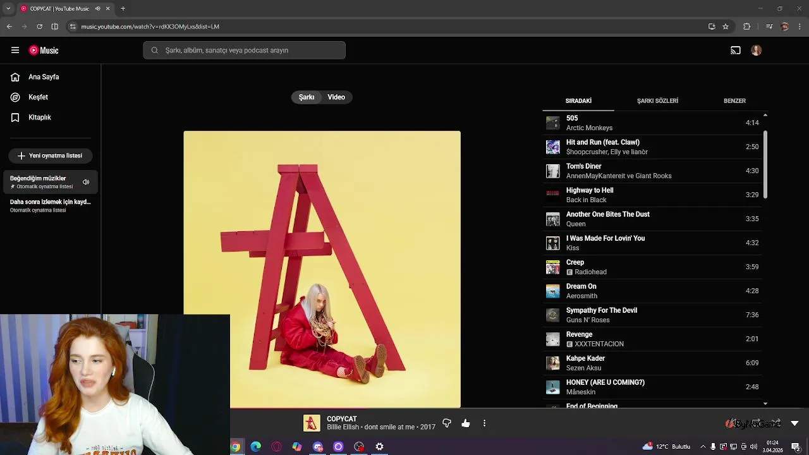Show hidden system tray icons
This screenshot has width=809, height=455.
click(703, 447)
